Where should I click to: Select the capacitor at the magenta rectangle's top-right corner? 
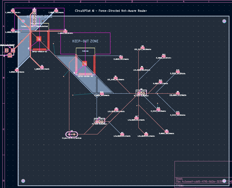click(56, 11)
